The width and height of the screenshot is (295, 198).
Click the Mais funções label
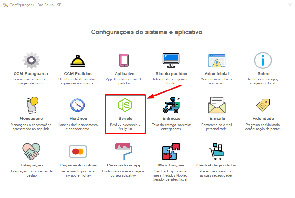click(172, 165)
